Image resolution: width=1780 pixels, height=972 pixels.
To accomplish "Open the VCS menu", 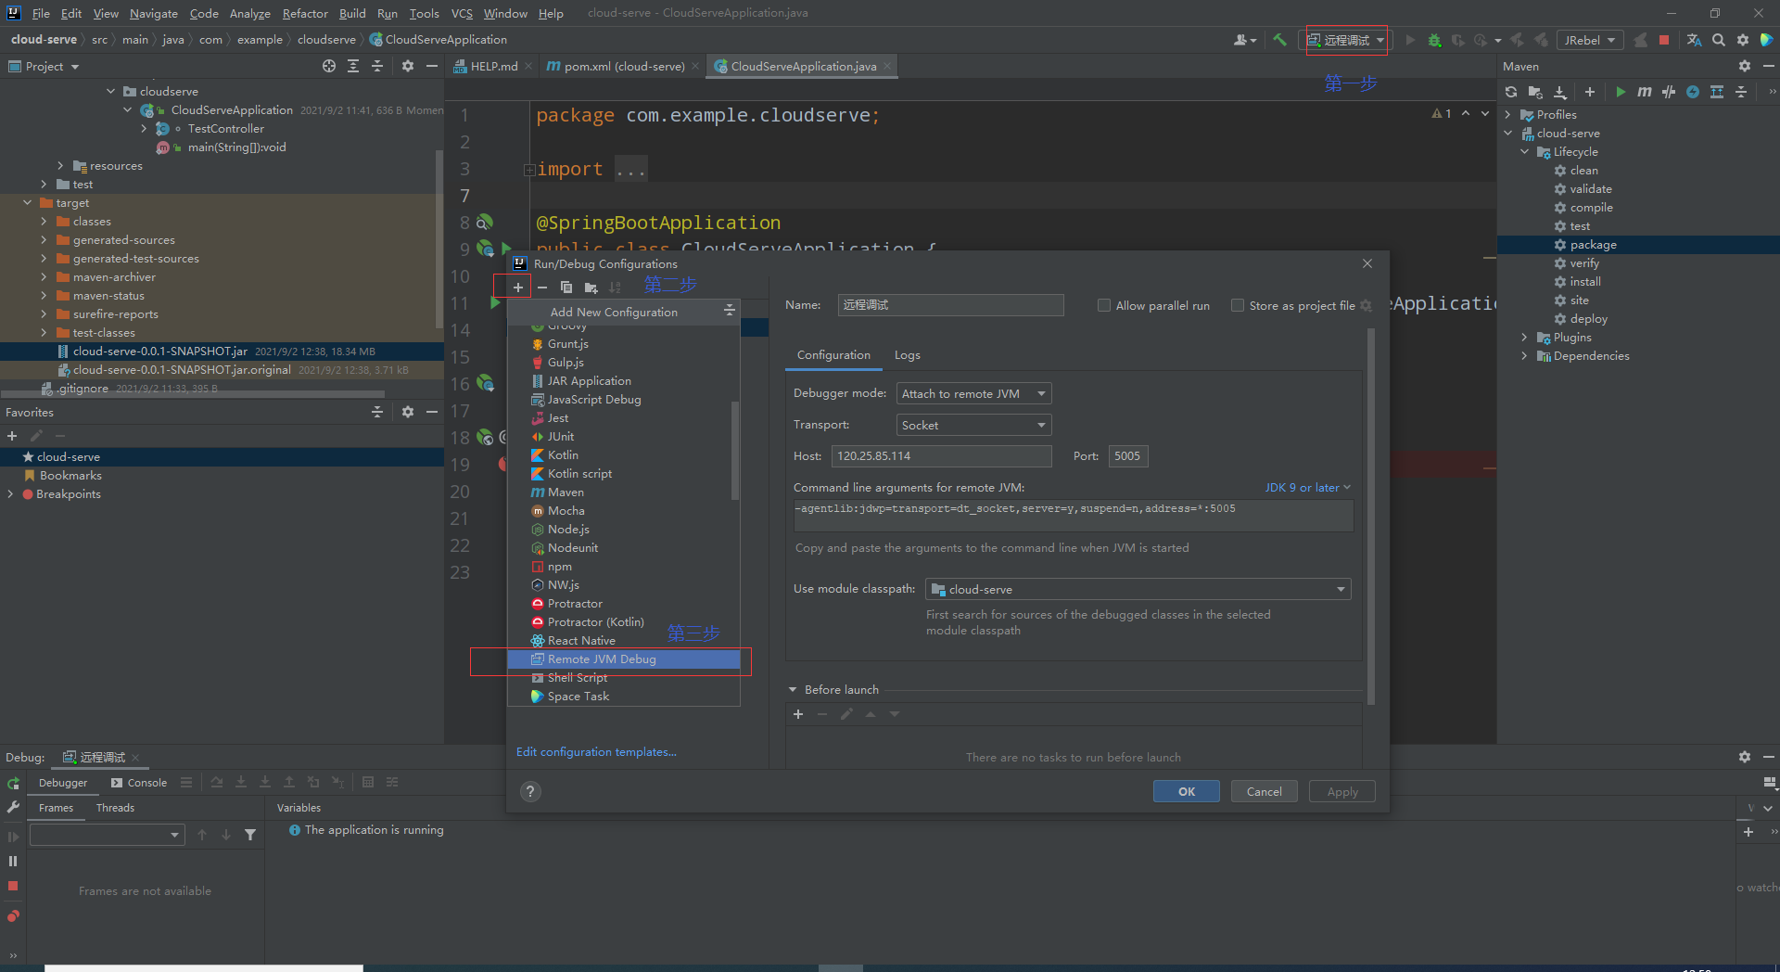I will 462,13.
